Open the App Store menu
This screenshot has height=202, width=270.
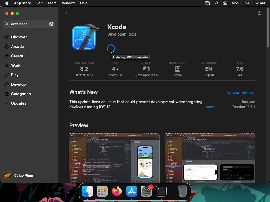pos(22,3)
